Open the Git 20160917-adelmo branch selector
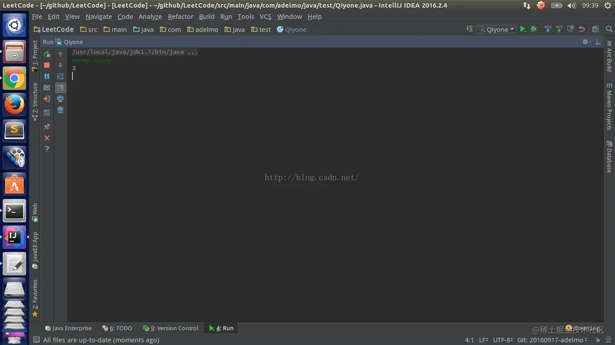 coord(553,340)
